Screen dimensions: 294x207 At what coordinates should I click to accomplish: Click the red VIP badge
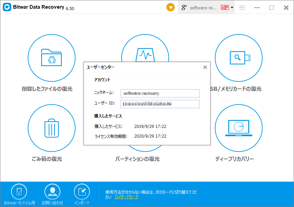point(225,7)
